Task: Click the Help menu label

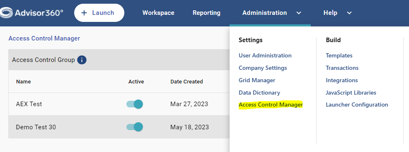Action: click(330, 13)
